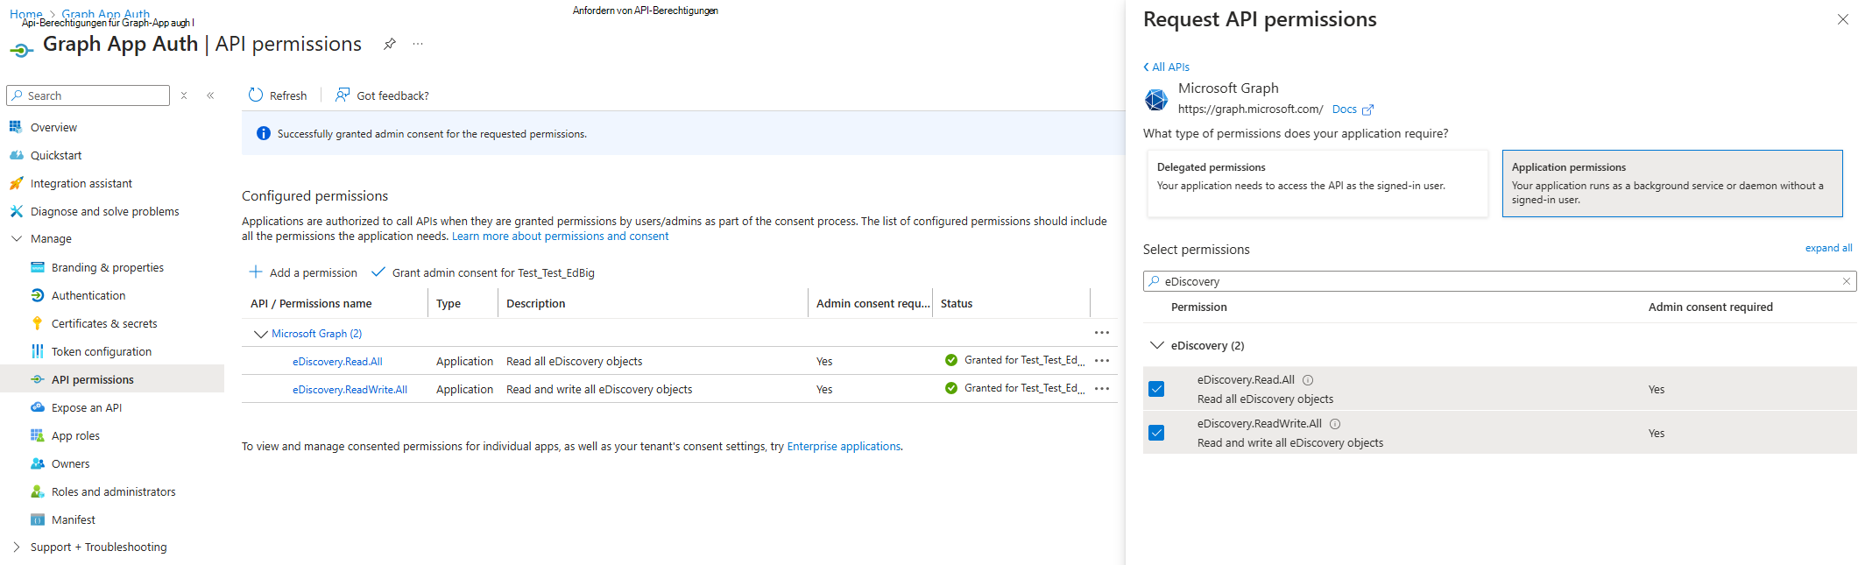
Task: Select the Delegated permissions option card
Action: coord(1318,183)
